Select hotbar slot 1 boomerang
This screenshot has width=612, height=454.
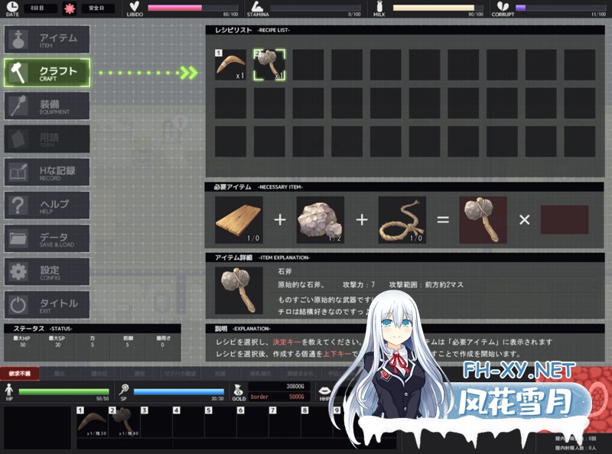tap(93, 422)
